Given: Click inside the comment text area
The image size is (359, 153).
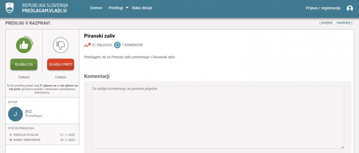Looking at the screenshot, I should pos(218,117).
